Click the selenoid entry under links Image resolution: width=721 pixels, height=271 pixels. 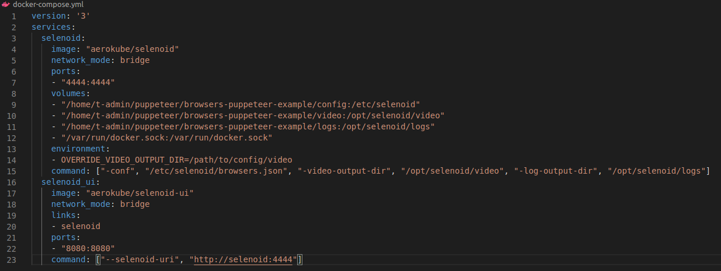click(81, 226)
